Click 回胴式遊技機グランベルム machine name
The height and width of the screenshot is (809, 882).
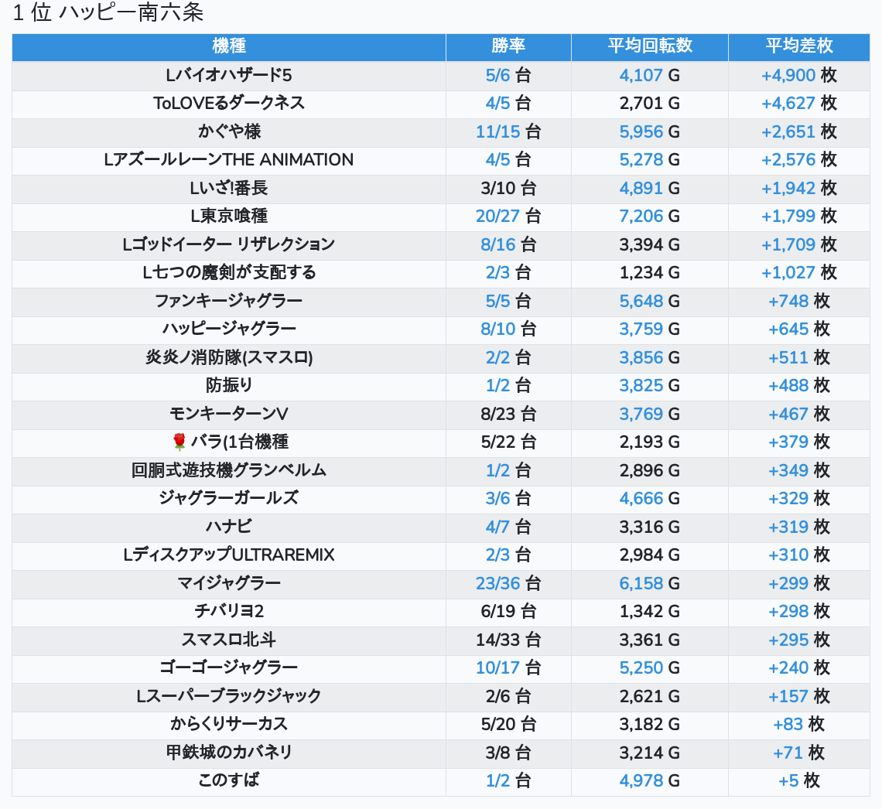[x=229, y=470]
